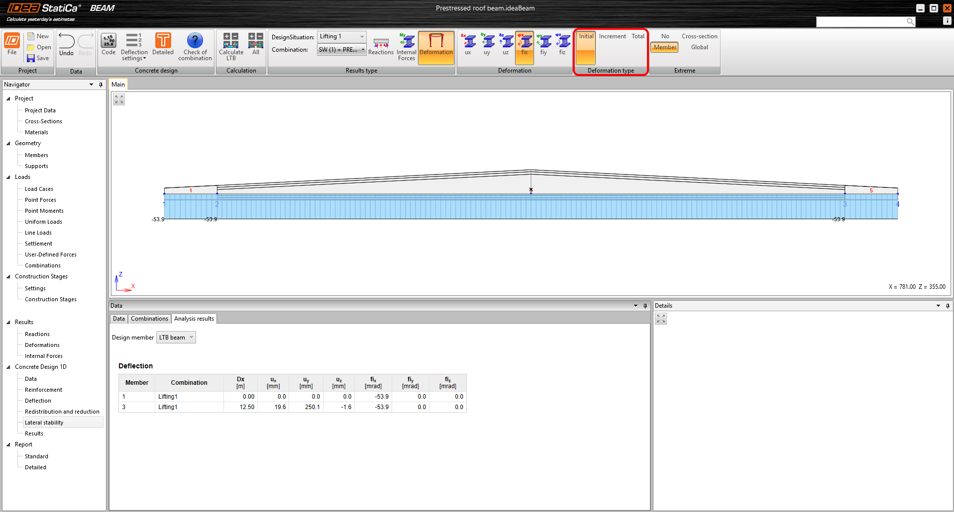Switch to the Combinations tab
Screen dimensions: 954x512
click(x=149, y=319)
